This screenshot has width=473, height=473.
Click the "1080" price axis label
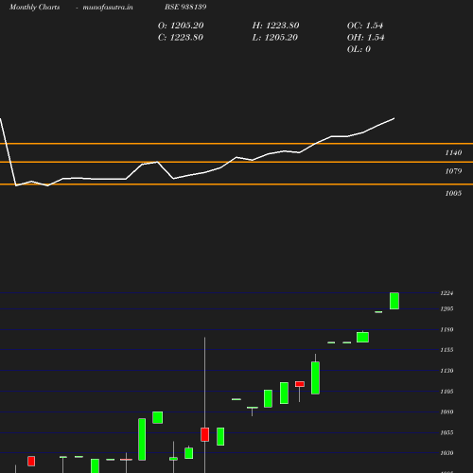(x=447, y=412)
